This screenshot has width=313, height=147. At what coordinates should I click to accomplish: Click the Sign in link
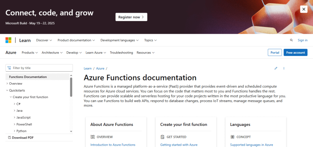point(302,40)
